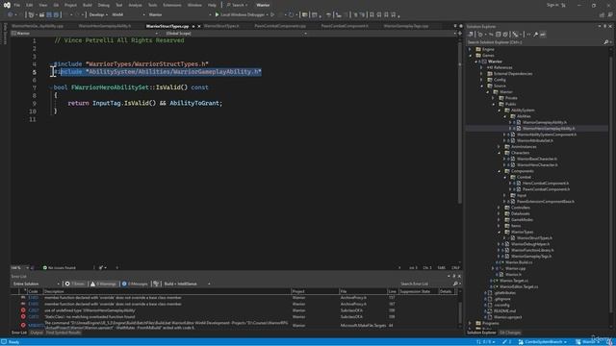This screenshot has height=346, width=616.
Task: Switch to the Output tab
Action: click(x=37, y=333)
